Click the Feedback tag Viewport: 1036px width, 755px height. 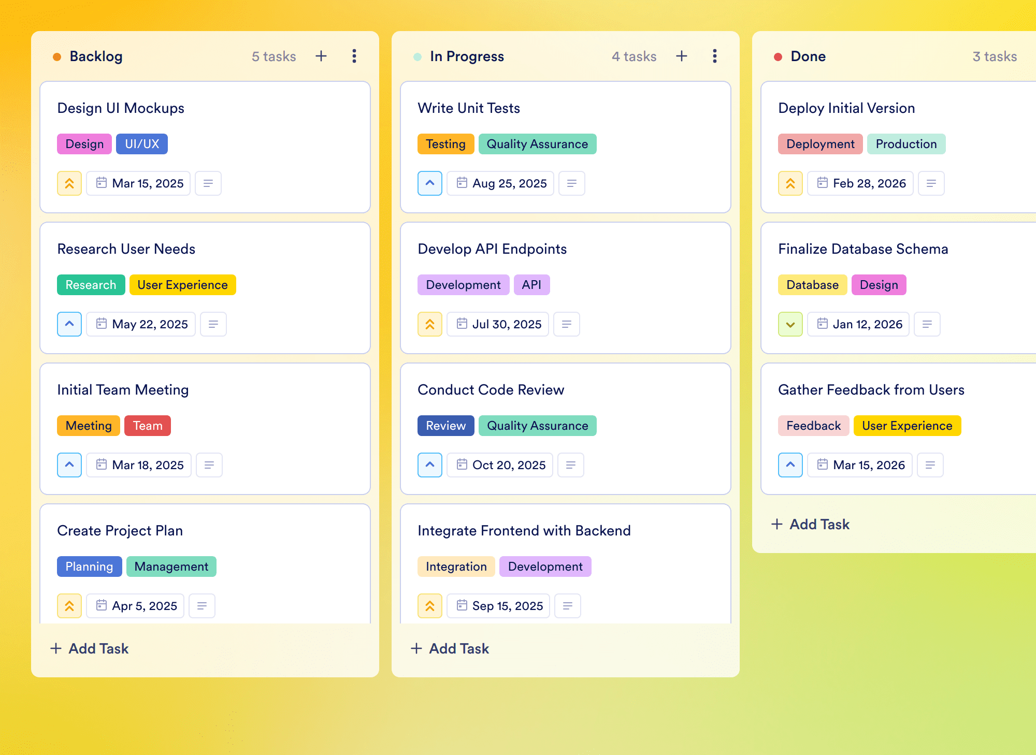[x=814, y=426]
